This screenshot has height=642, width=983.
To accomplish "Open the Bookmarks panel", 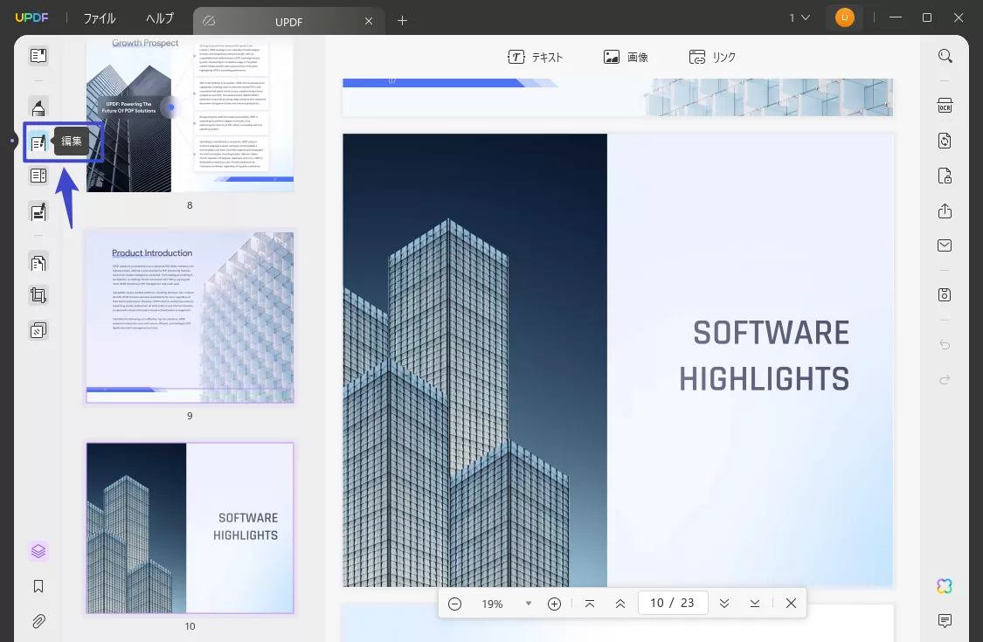I will [38, 586].
